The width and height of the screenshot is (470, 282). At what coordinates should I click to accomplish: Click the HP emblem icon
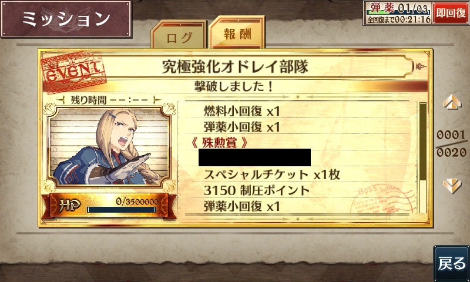pyautogui.click(x=69, y=205)
